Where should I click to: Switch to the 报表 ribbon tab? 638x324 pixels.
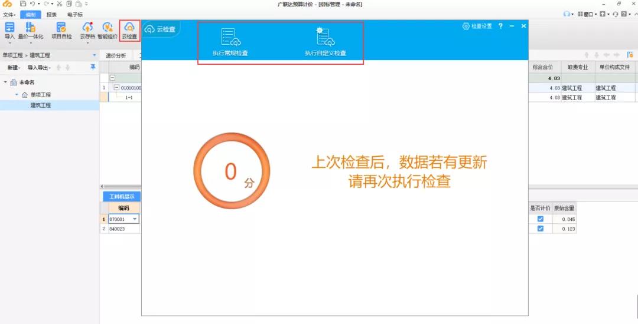click(x=51, y=15)
